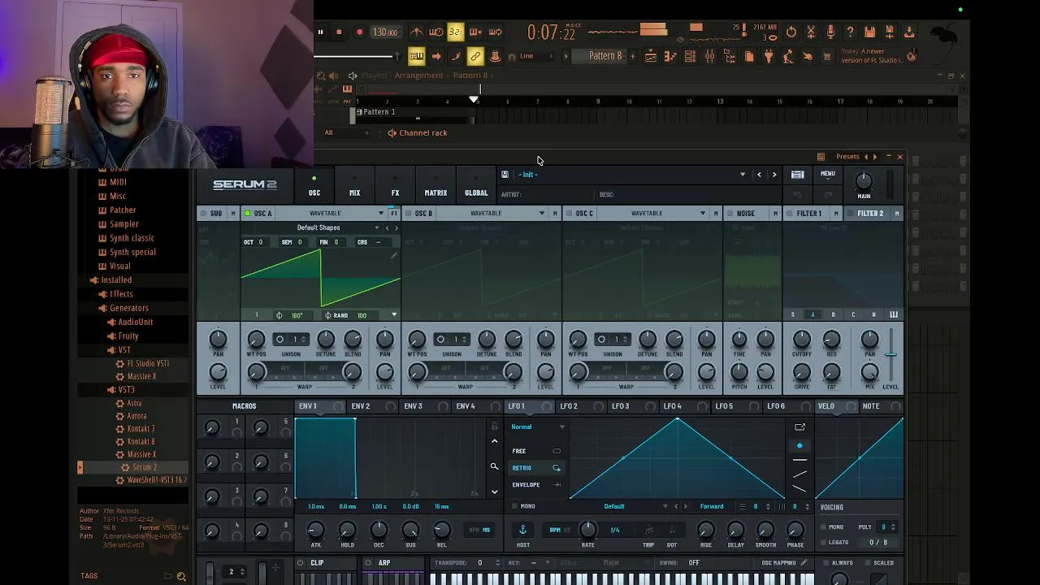Click Serum save preset floppy icon
This screenshot has height=585, width=1040.
click(505, 175)
